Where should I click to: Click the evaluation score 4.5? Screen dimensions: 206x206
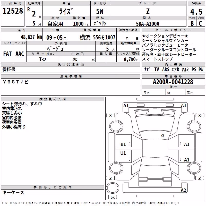pyautogui.click(x=196, y=12)
